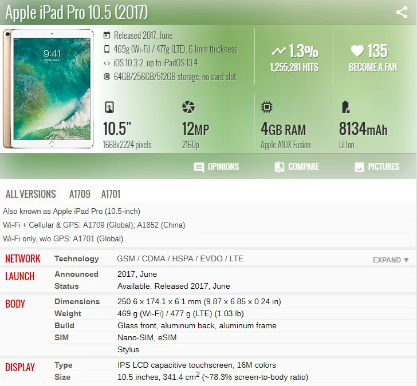Click the battery icon above 8134mAh
The image size is (417, 386).
(345, 108)
